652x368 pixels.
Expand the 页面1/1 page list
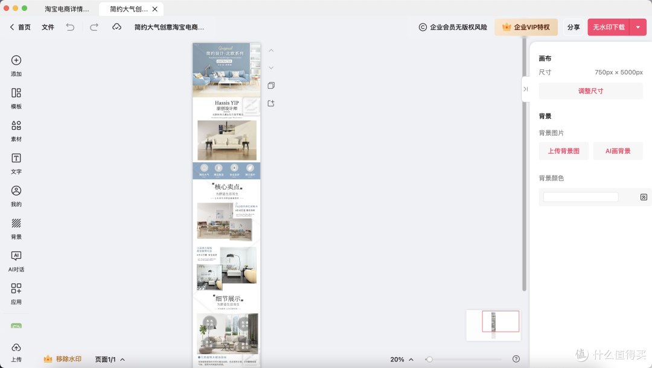click(110, 360)
